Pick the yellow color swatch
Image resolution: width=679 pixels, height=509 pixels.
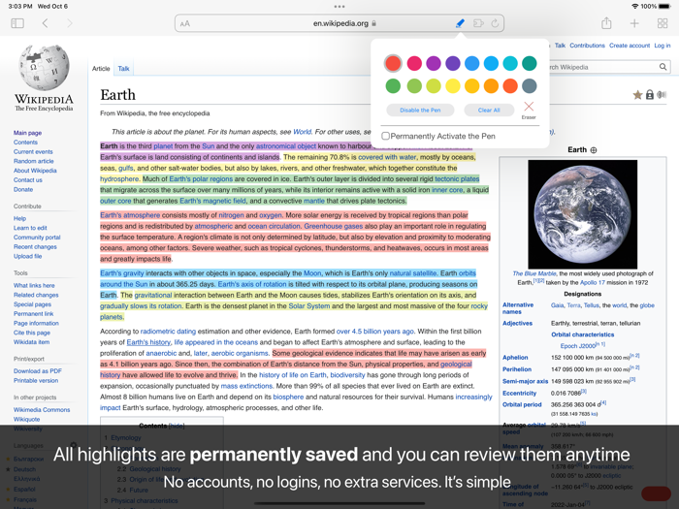453,85
